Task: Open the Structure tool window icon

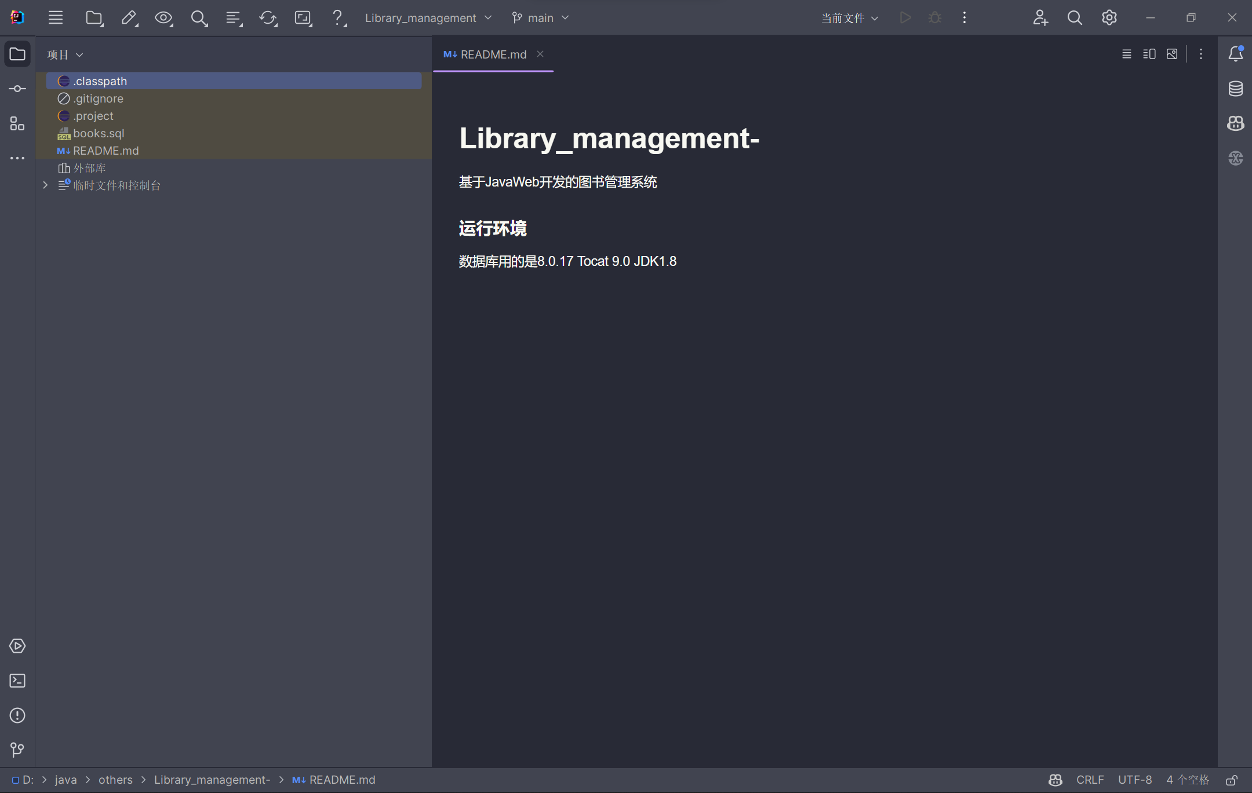Action: 17,123
